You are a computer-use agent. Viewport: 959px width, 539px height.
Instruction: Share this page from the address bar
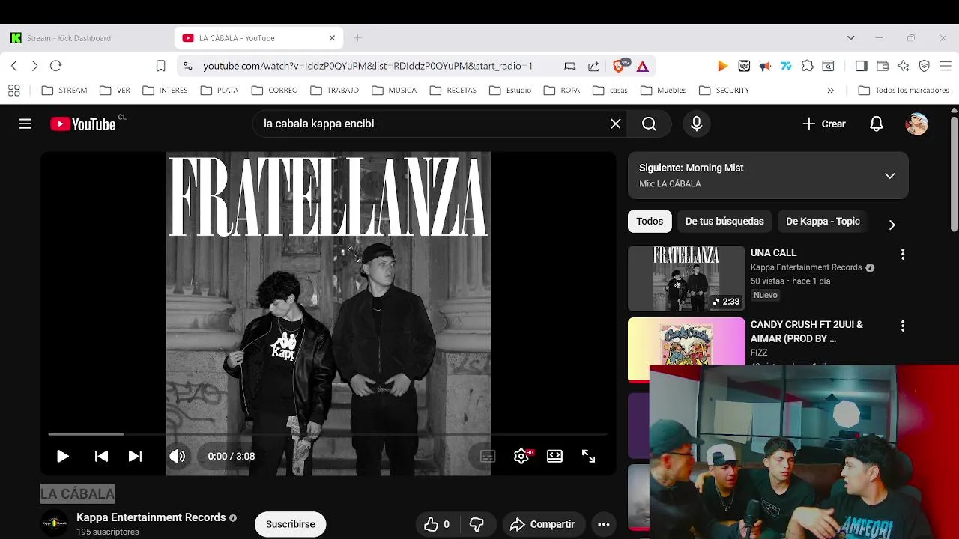tap(593, 66)
